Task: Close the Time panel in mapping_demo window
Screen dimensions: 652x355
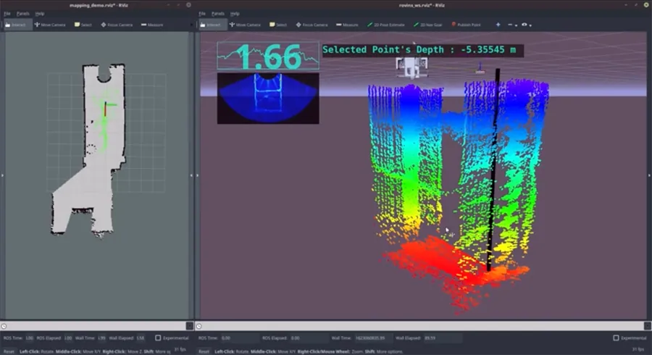Action: pos(190,326)
